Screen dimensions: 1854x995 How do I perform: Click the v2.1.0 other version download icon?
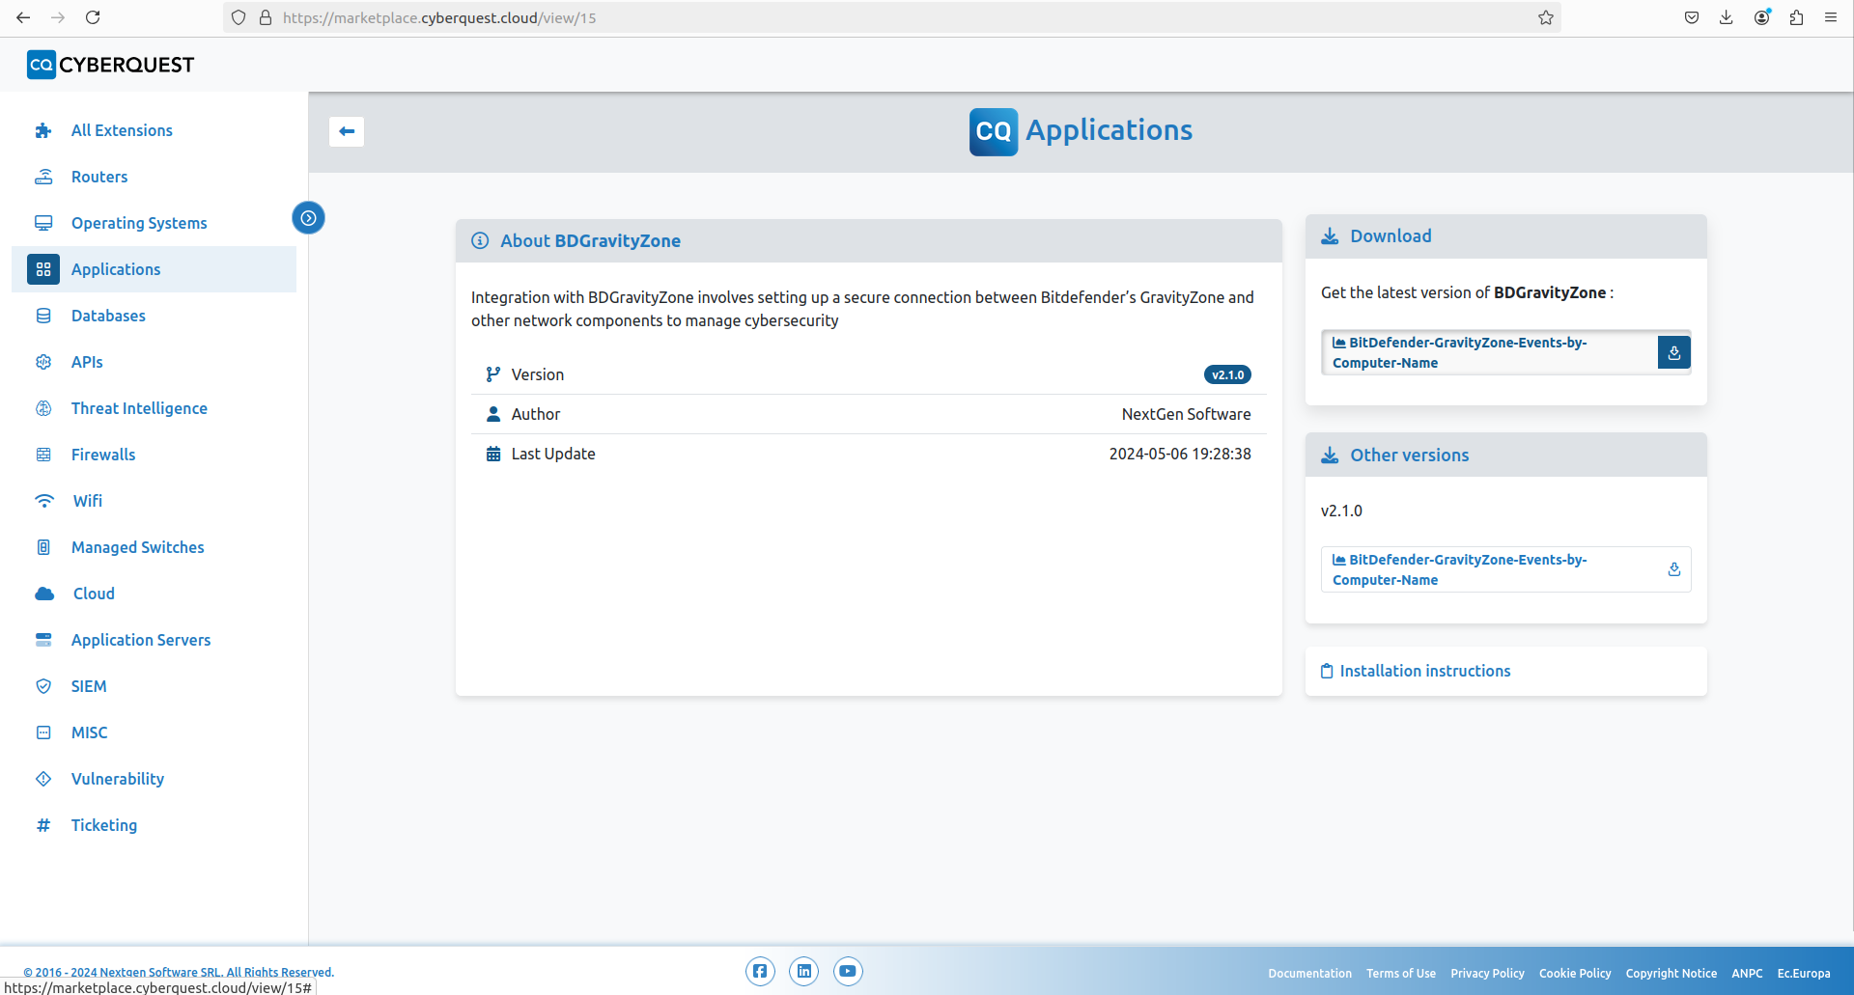(x=1673, y=570)
